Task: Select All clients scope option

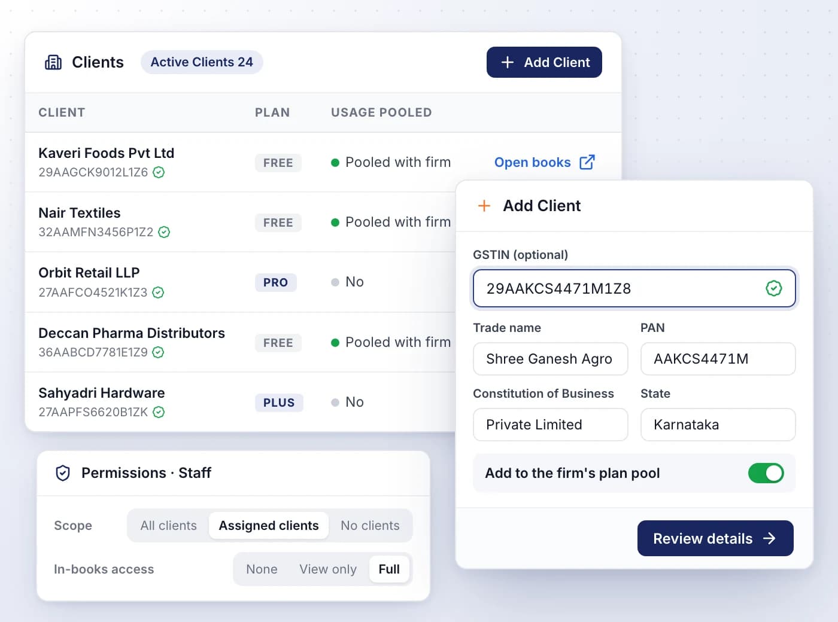Action: click(168, 526)
